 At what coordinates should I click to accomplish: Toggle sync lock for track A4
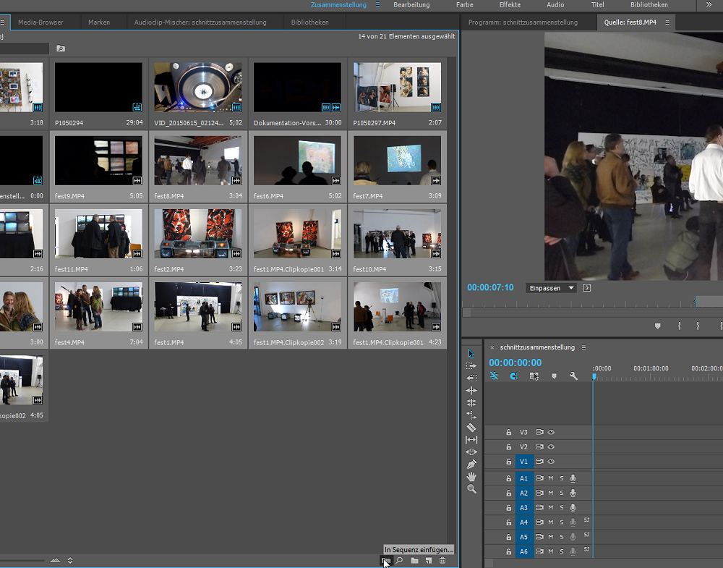pyautogui.click(x=539, y=522)
